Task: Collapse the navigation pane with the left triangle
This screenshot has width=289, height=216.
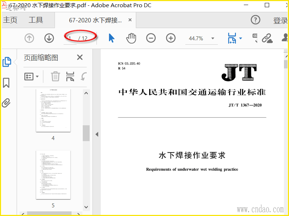Action: pos(97,134)
